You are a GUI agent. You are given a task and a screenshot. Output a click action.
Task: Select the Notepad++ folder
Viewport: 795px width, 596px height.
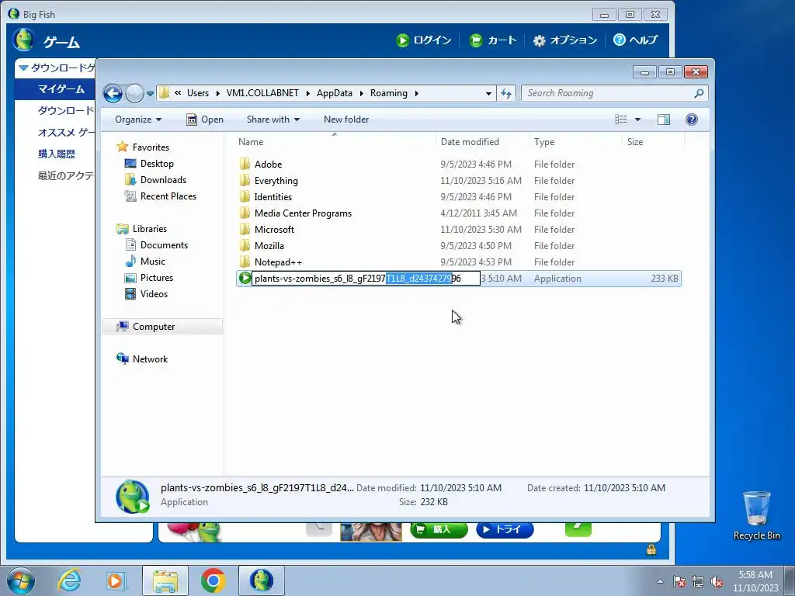click(278, 262)
